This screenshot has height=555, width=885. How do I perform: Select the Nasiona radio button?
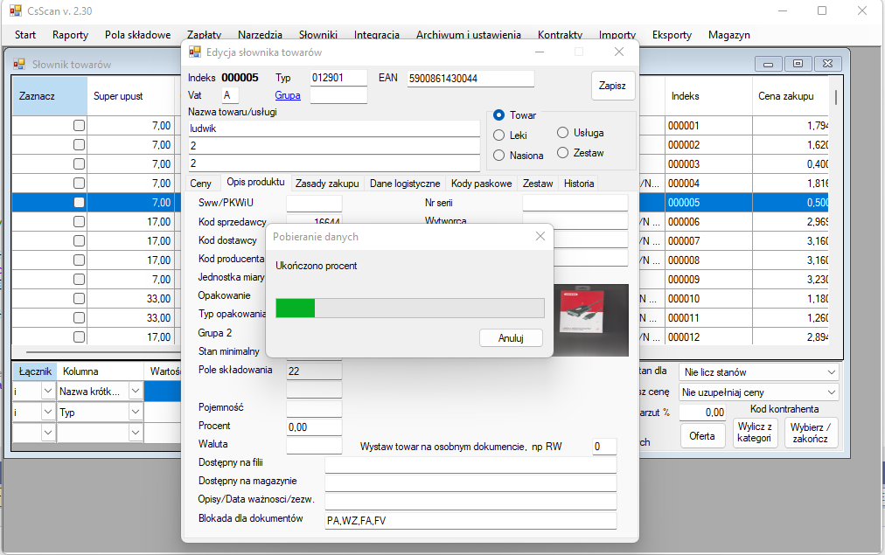coord(499,155)
